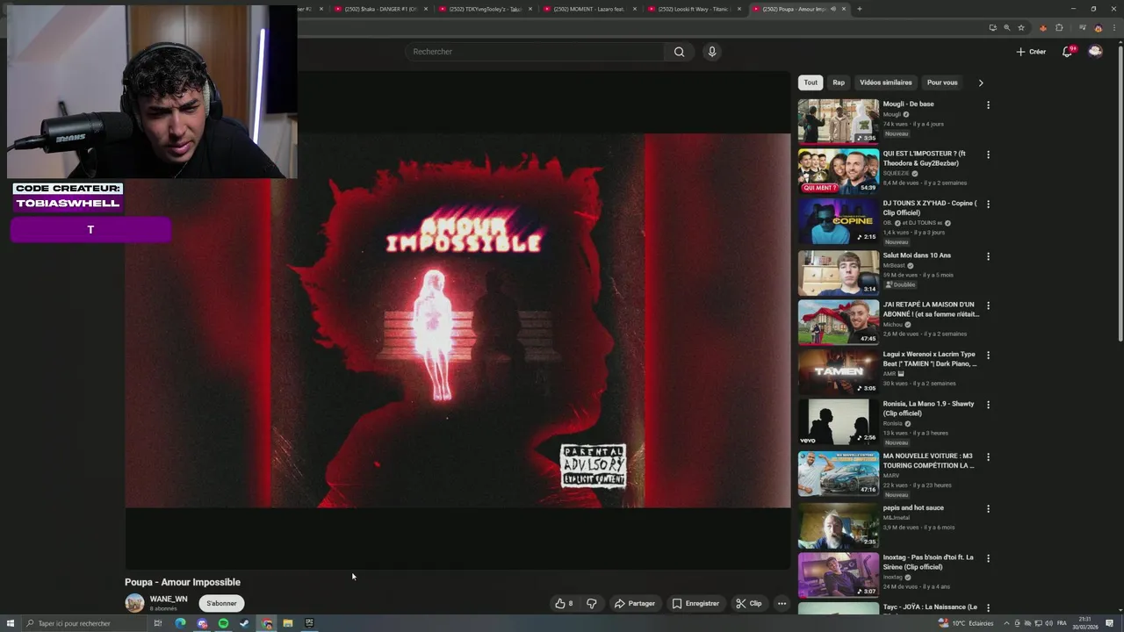
Task: Open QUI EST L'IMPOSTEUR thumbnail
Action: (838, 170)
